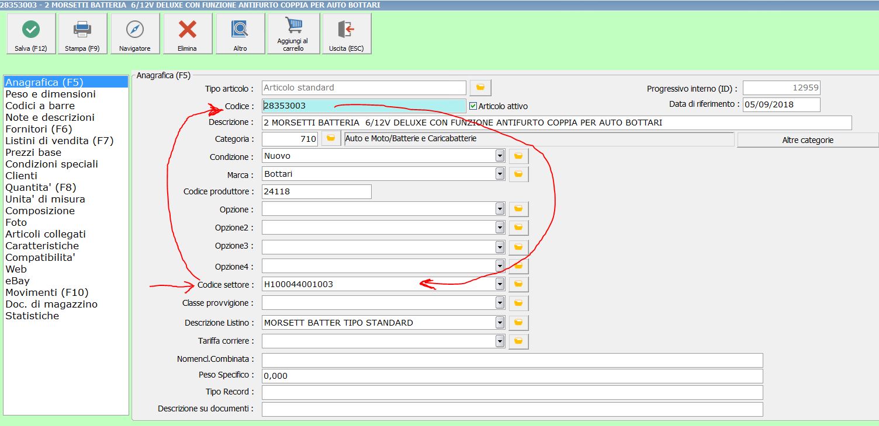Open folder lookup next to Tipo articolo

point(480,88)
